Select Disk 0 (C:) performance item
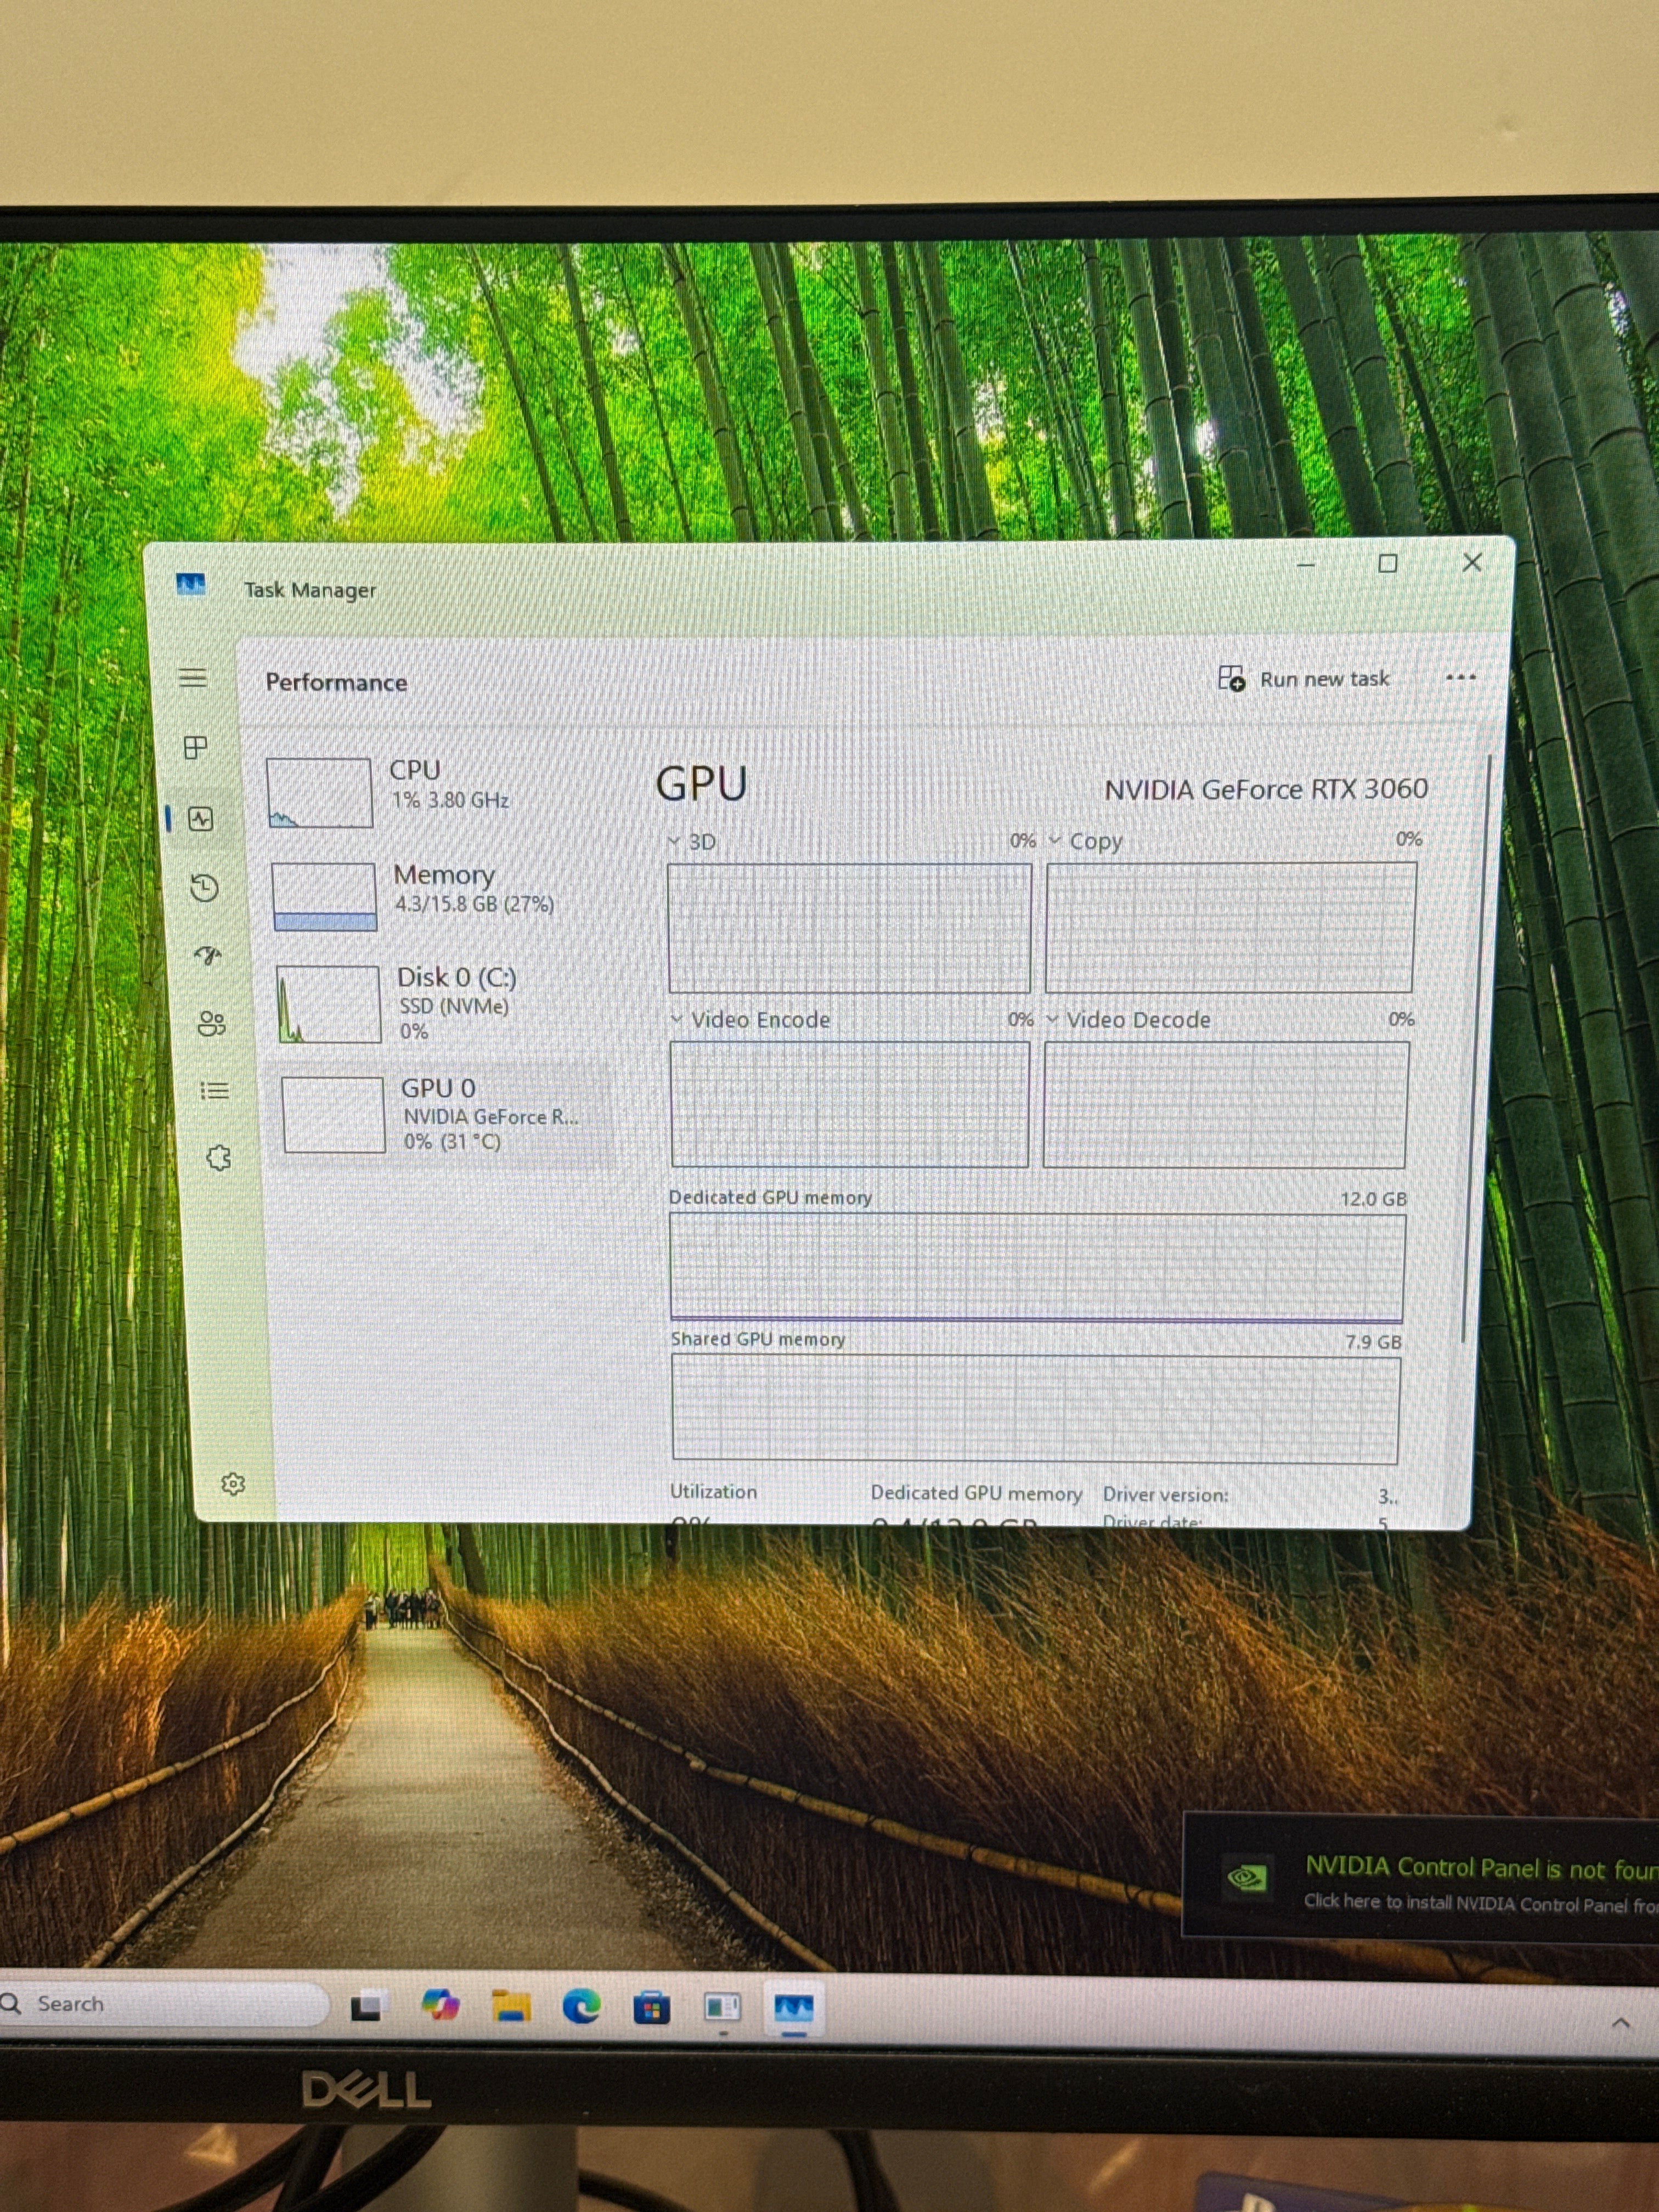This screenshot has height=2212, width=1659. click(x=446, y=1003)
